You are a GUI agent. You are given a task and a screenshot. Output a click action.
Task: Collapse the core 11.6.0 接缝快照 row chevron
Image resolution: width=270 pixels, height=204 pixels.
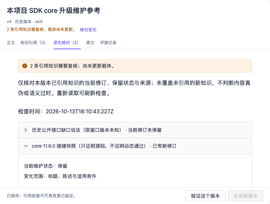26,146
